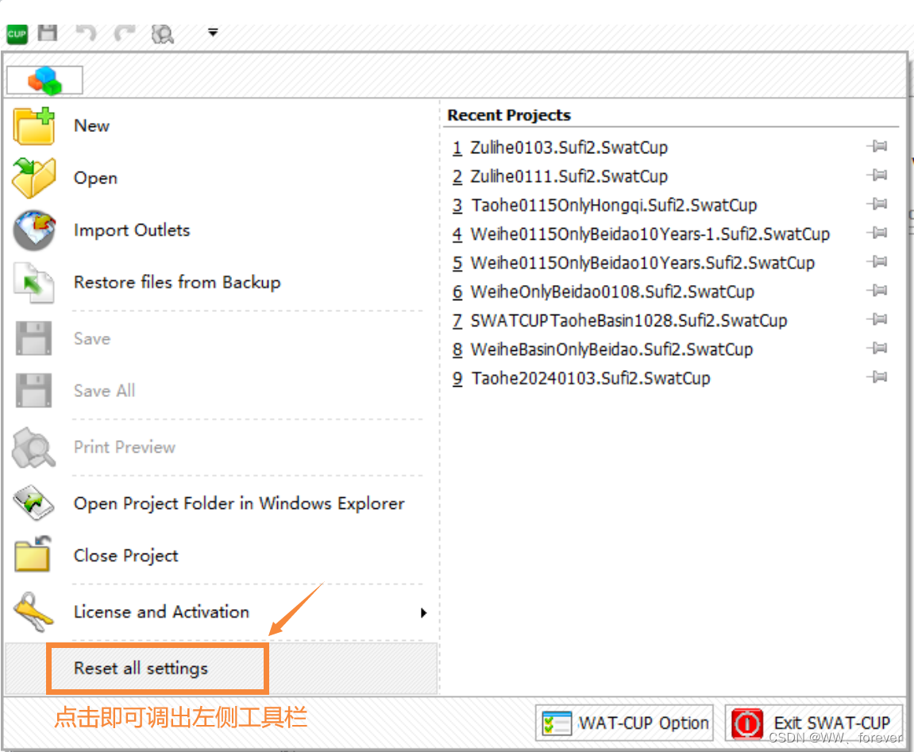Click the SWAT-CUP green app icon
The image size is (914, 752).
[17, 34]
